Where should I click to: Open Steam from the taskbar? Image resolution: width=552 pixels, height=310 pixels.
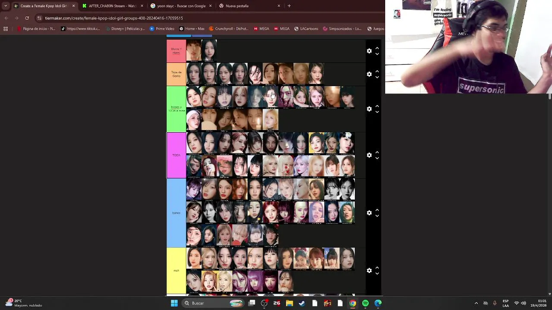(302, 303)
